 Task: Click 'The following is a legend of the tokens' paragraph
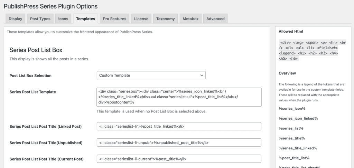[311, 92]
